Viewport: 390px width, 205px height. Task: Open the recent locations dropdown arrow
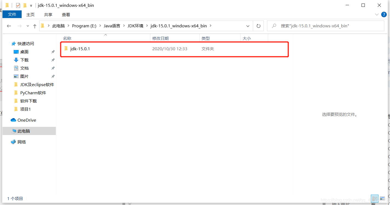click(28, 26)
